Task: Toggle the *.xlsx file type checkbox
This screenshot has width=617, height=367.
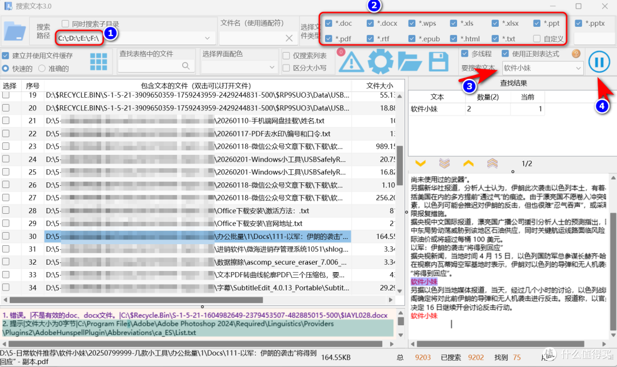Action: pos(495,23)
